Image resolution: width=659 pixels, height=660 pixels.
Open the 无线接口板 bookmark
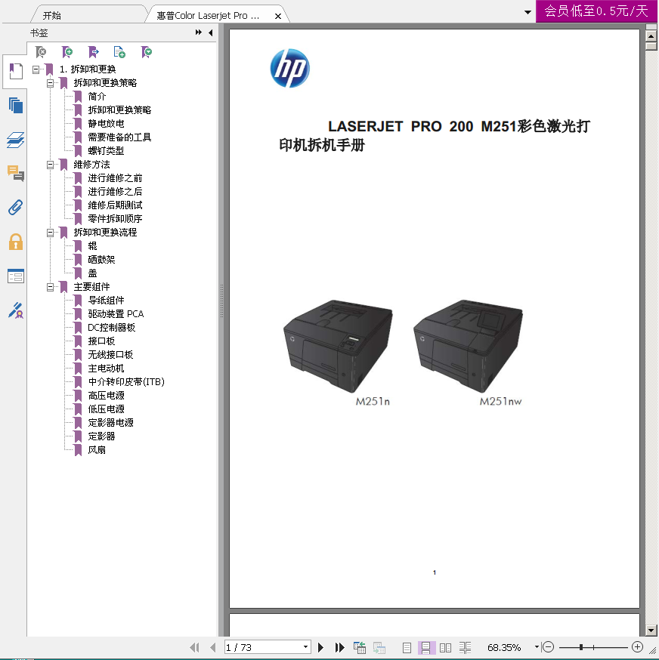111,355
